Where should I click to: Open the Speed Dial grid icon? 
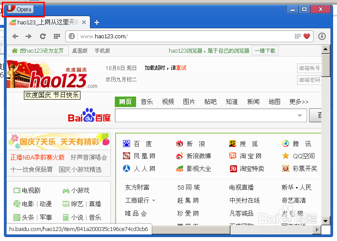57,37
